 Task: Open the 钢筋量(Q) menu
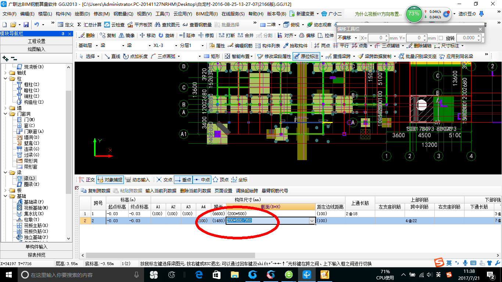tap(123, 14)
